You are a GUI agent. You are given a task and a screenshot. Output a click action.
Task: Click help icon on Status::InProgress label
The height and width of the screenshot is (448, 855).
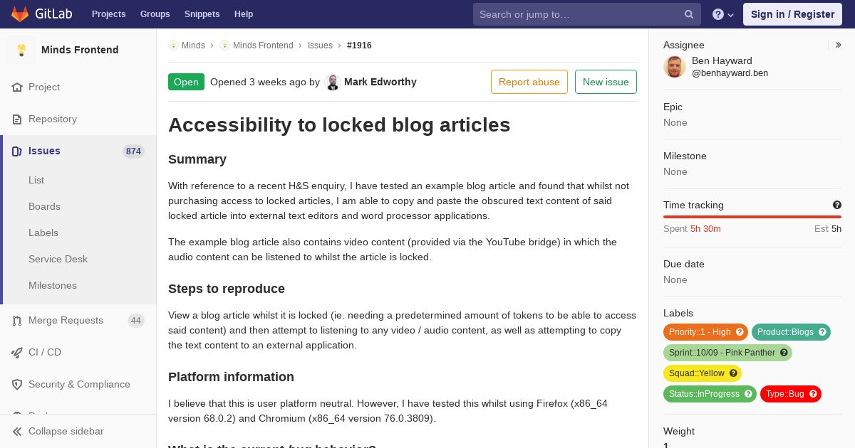click(x=748, y=394)
